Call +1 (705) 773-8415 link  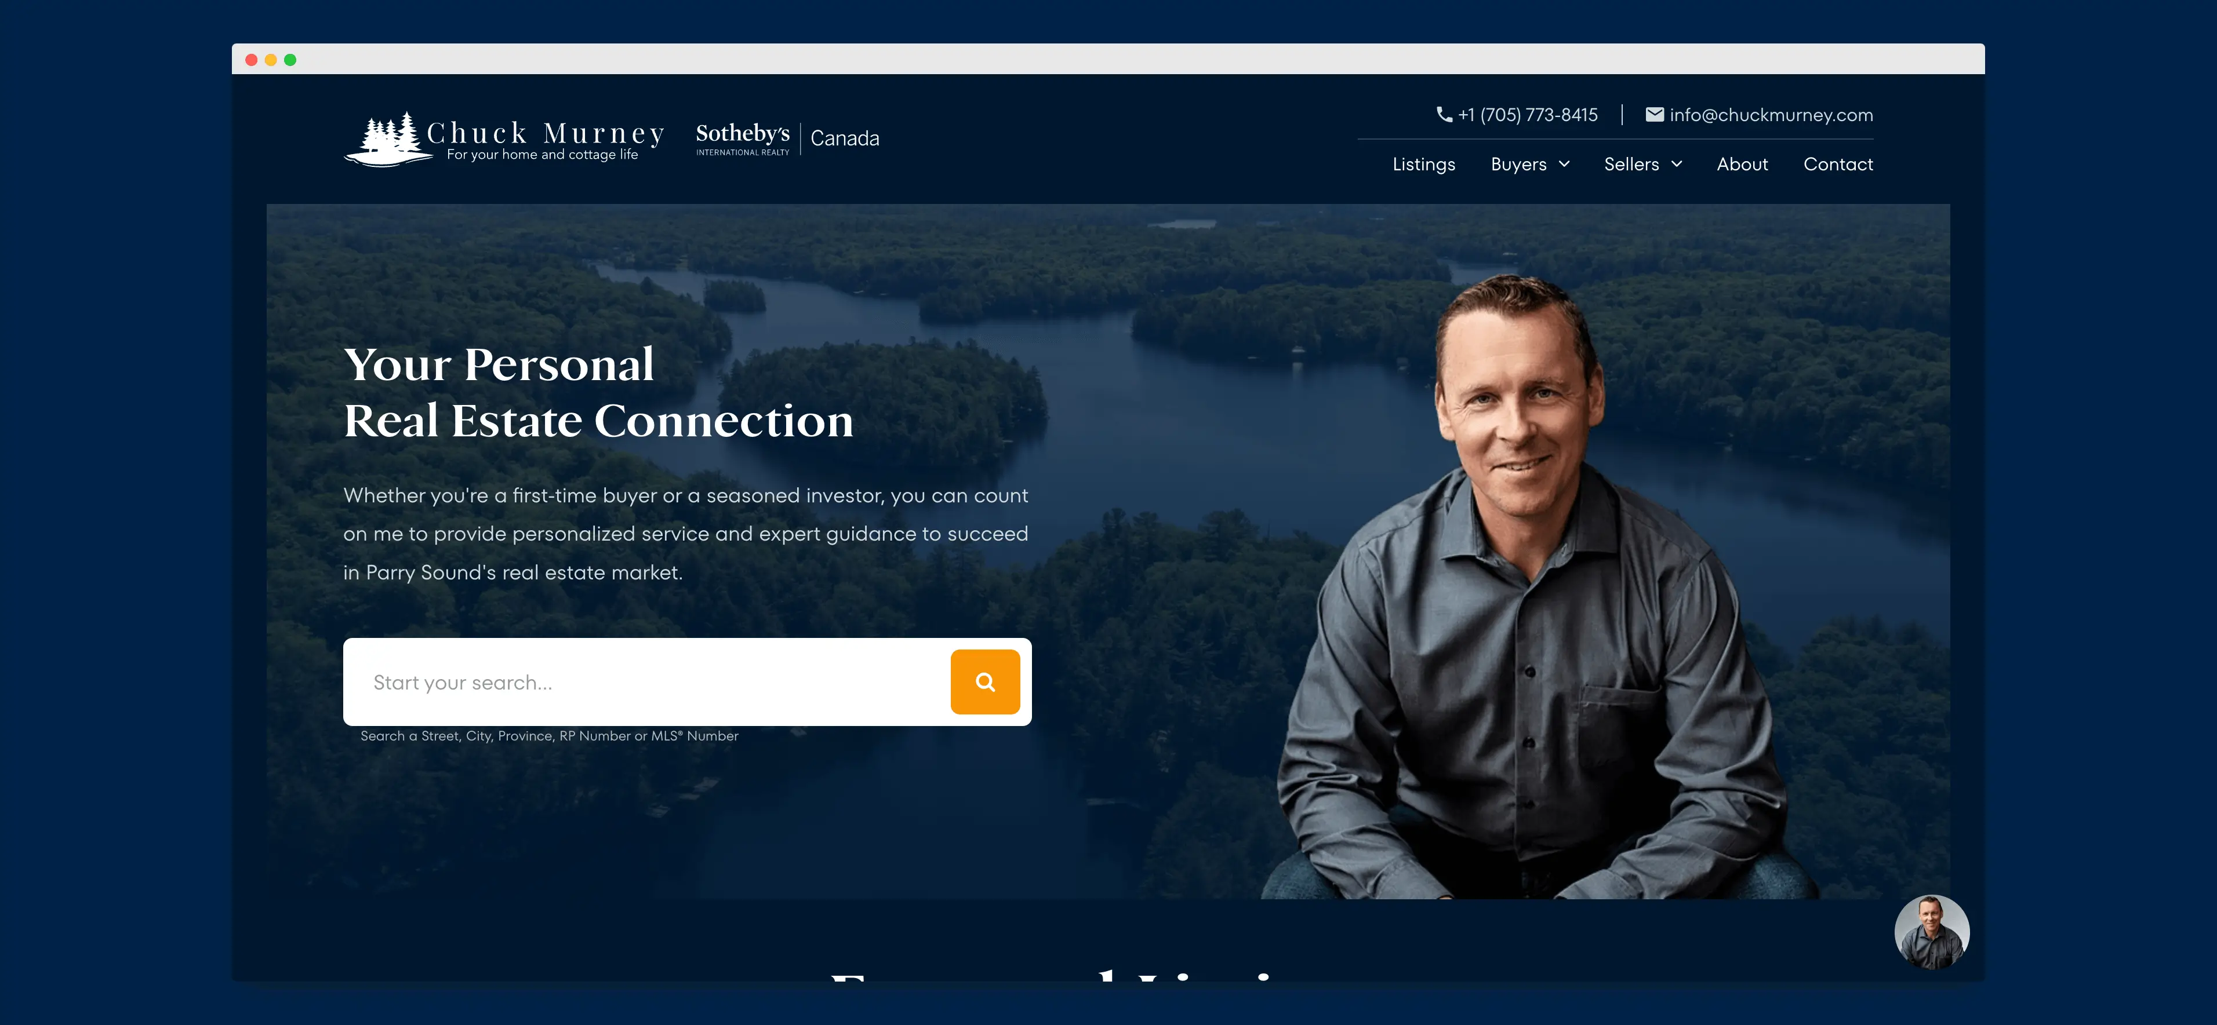pos(1528,114)
